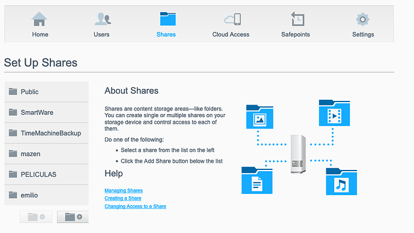Click 'Click the Add Share button' bullet
This screenshot has height=233, width=414.
[x=172, y=161]
